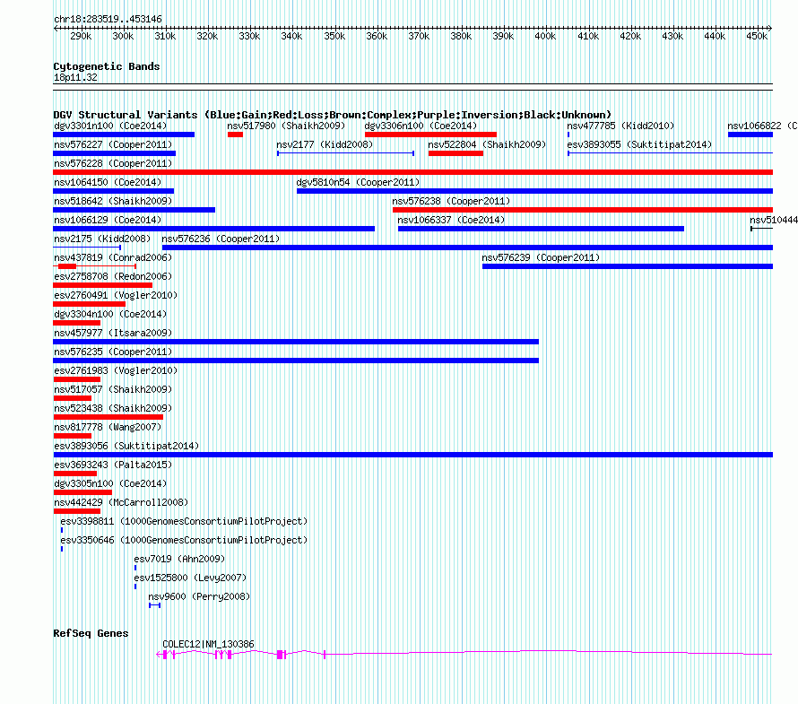This screenshot has height=704, width=798.
Task: Open the esv2761983 (Vogler2010) variant label
Action: pyautogui.click(x=116, y=370)
